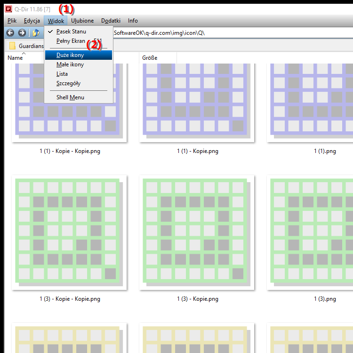Sort by the Größe column header
The width and height of the screenshot is (353, 353).
(158, 58)
